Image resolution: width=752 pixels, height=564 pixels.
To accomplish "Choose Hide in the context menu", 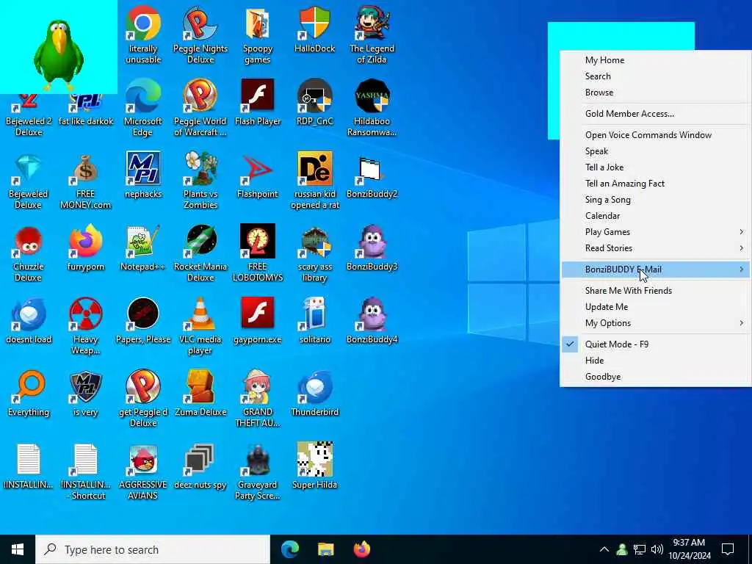I will pos(655,361).
